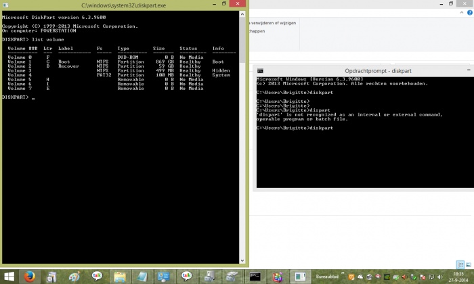Click the 'DVD-ROM' type in the Volume 0 row
This screenshot has width=474, height=284.
[x=128, y=57]
